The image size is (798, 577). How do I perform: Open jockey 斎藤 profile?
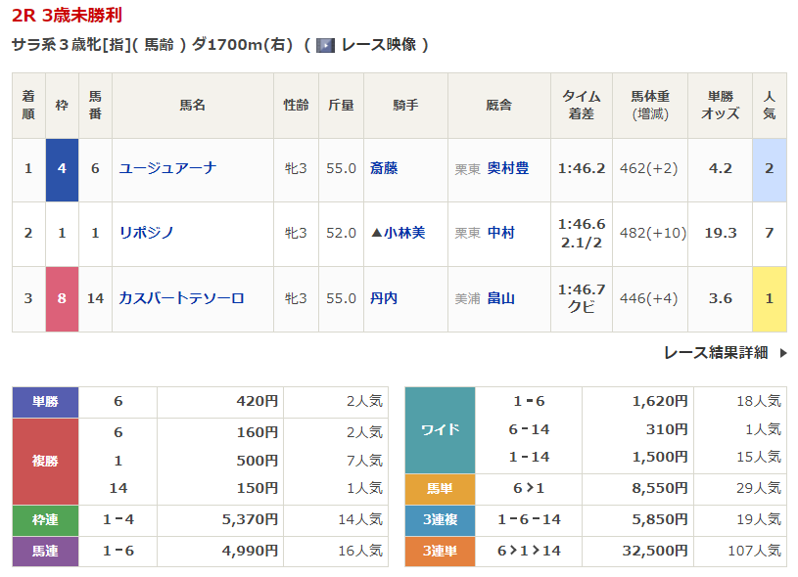click(384, 168)
